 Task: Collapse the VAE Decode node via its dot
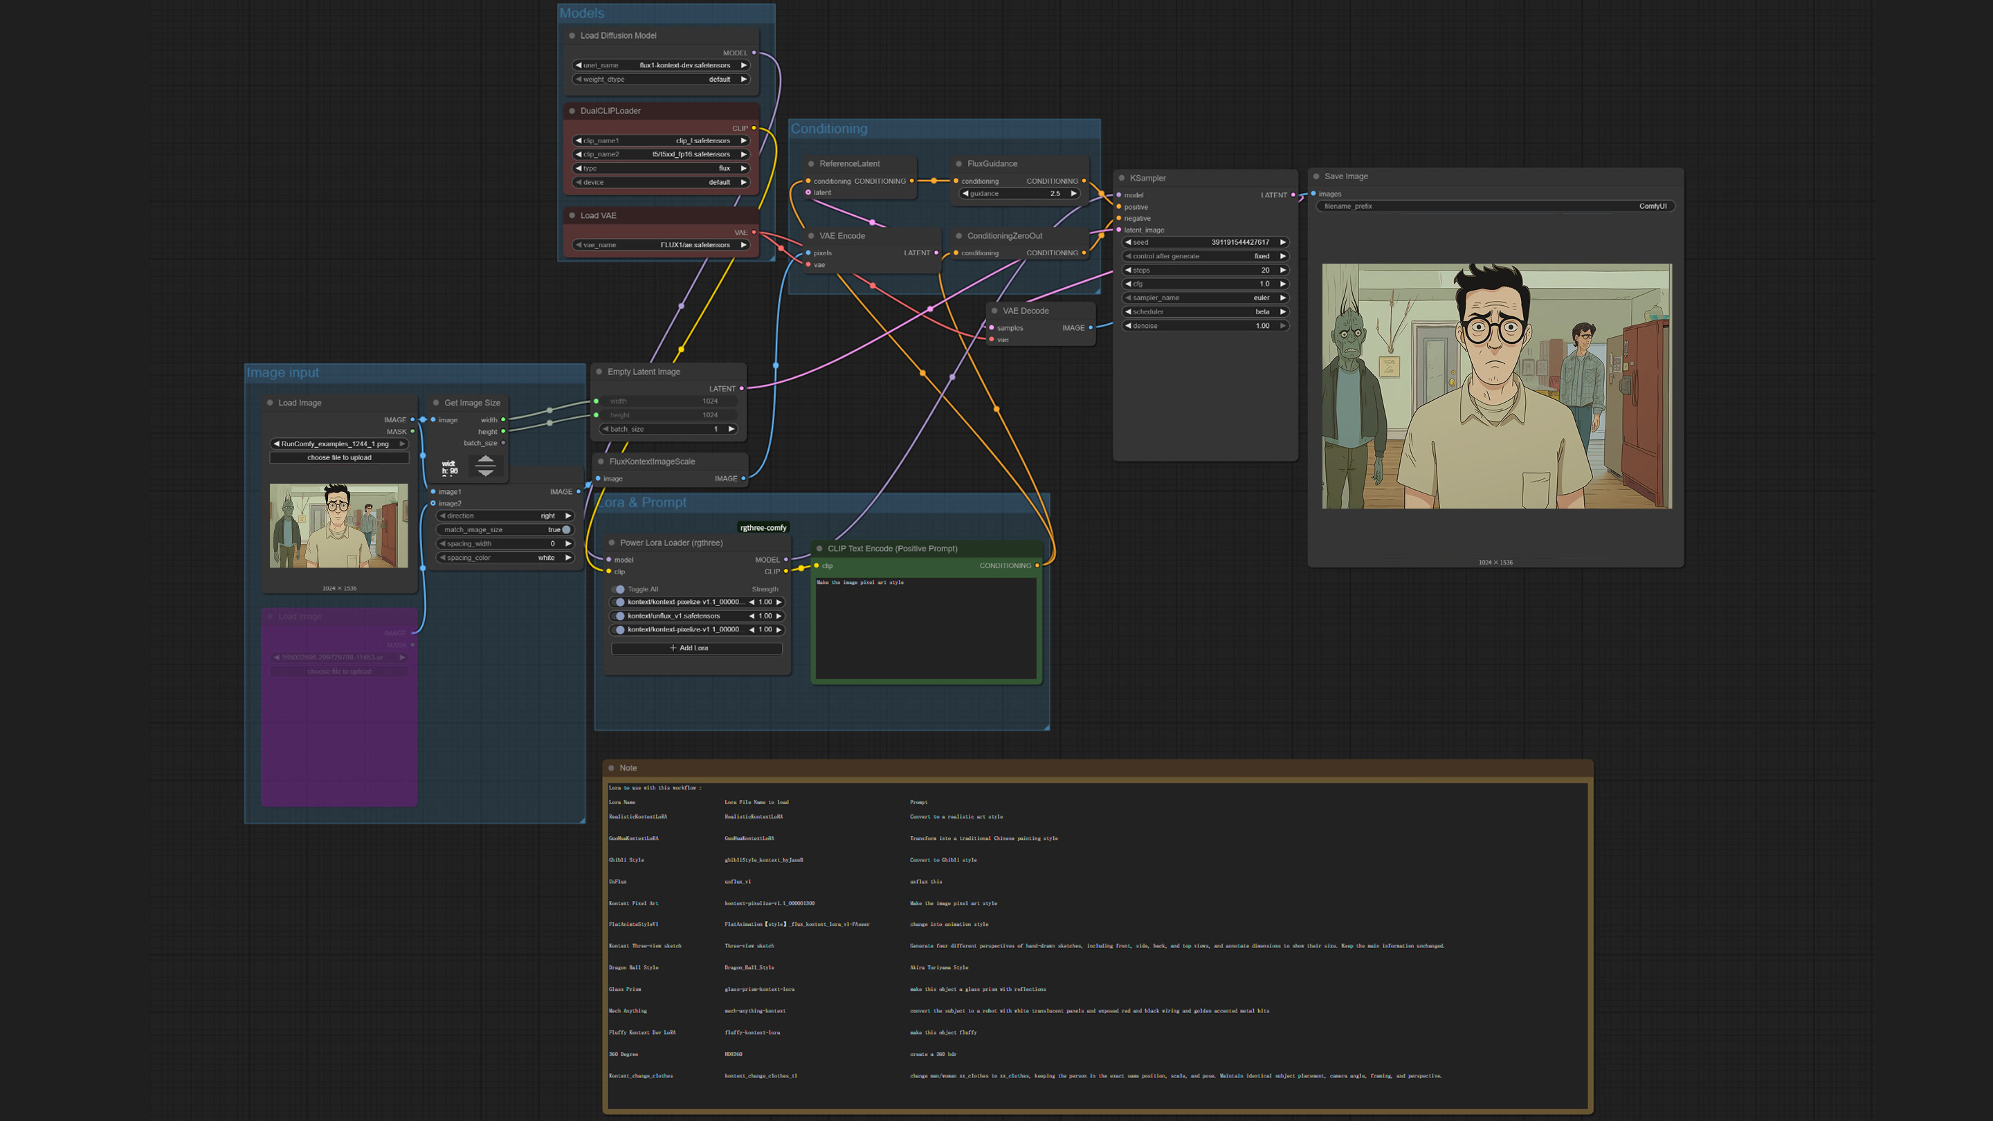(994, 311)
